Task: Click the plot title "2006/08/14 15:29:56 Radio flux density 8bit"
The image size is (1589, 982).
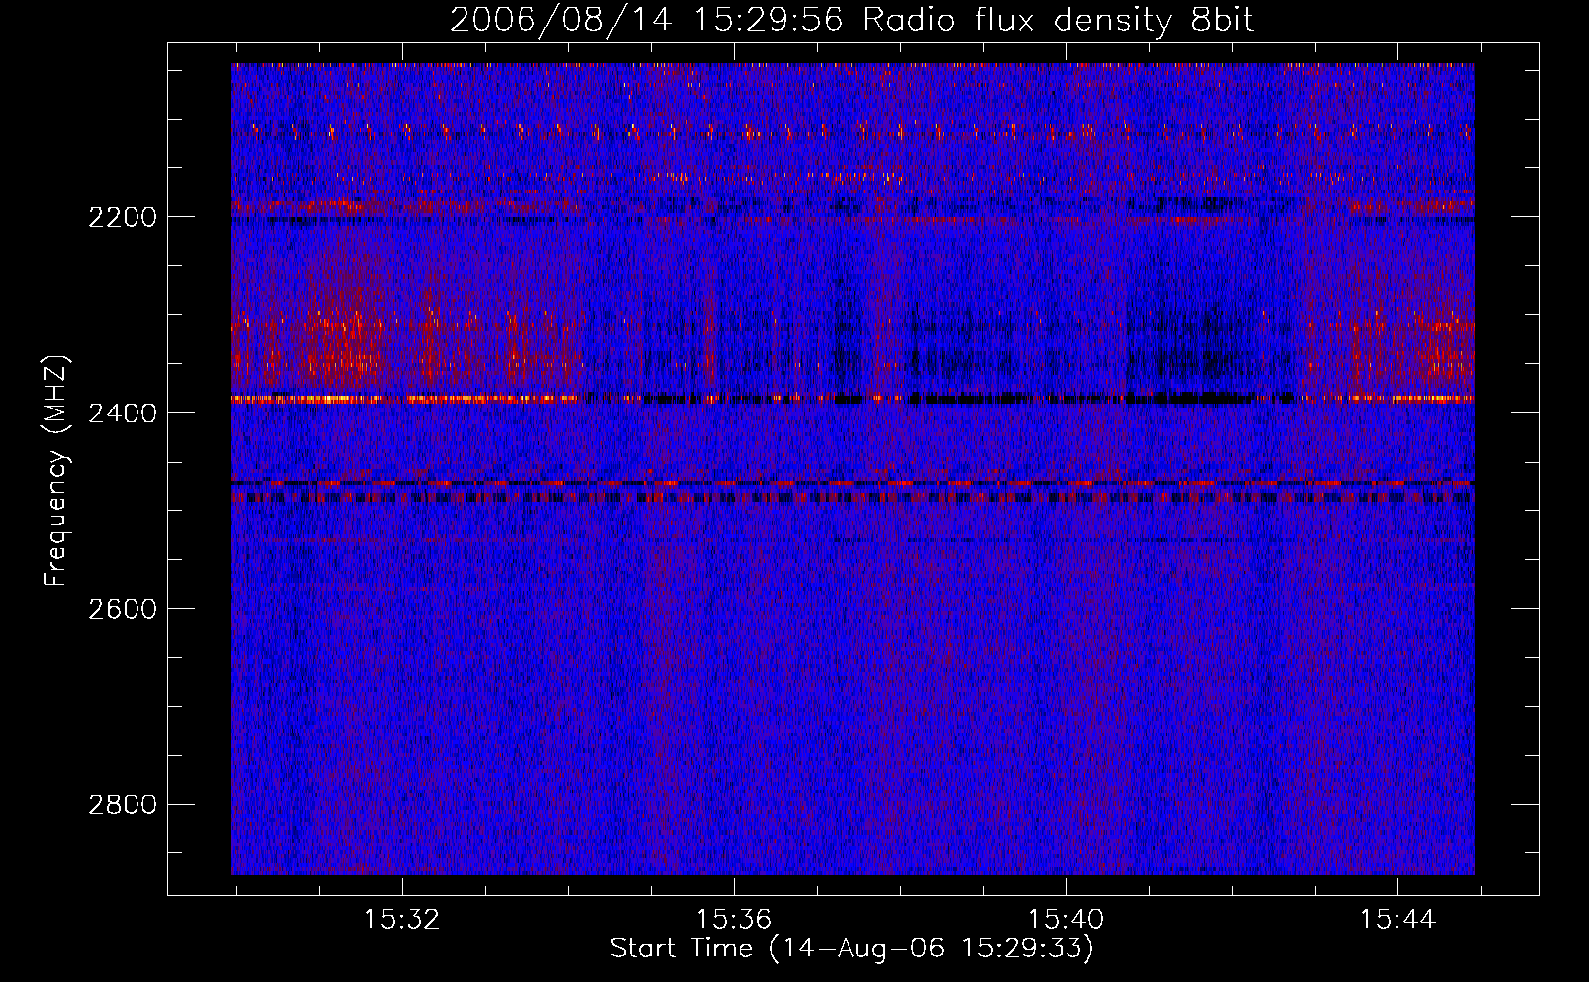Action: (851, 20)
